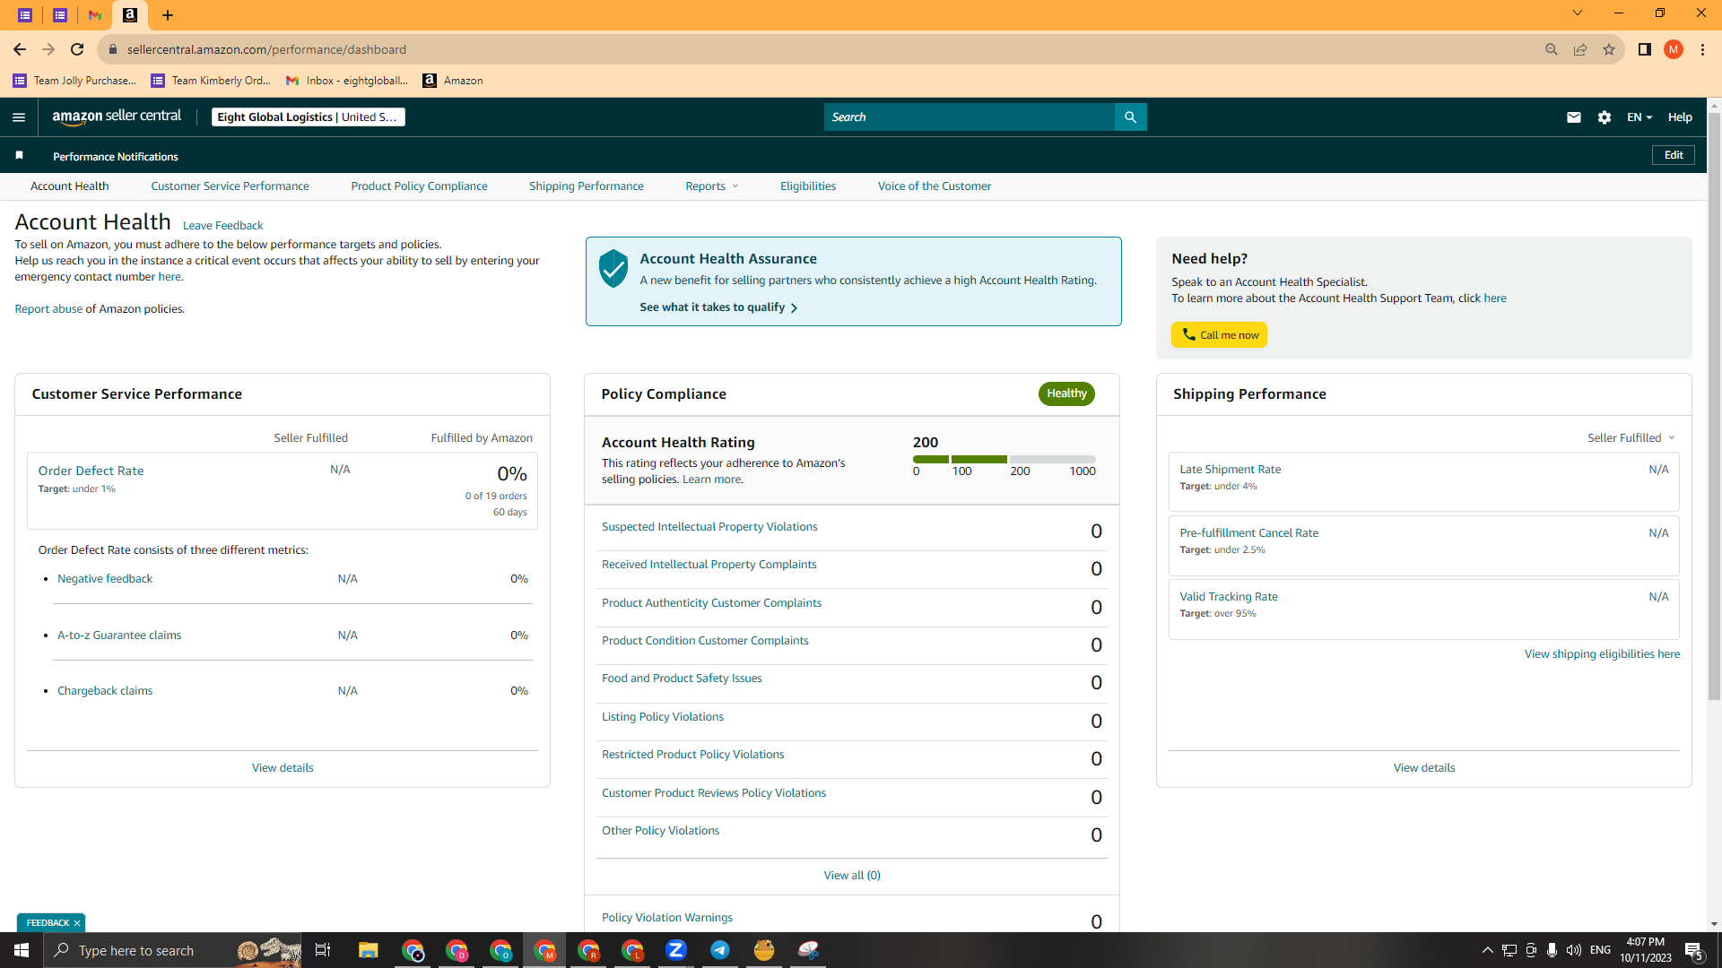Open the notification center icon
The height and width of the screenshot is (968, 1722).
(x=1694, y=950)
